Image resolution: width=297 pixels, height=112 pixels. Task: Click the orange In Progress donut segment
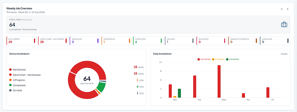[98, 91]
